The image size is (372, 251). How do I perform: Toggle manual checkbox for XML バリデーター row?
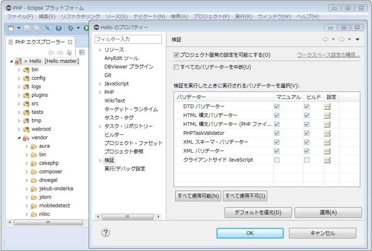[x=277, y=151]
